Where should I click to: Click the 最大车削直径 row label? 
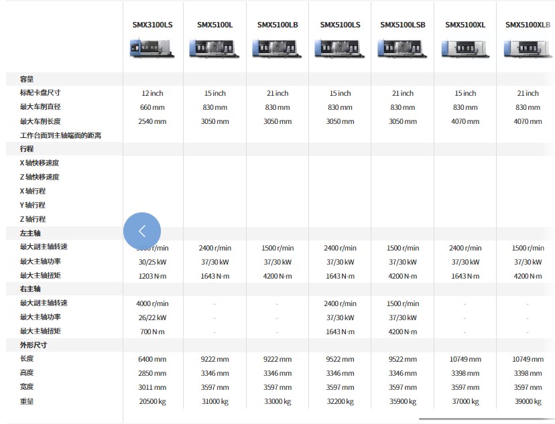click(x=40, y=107)
